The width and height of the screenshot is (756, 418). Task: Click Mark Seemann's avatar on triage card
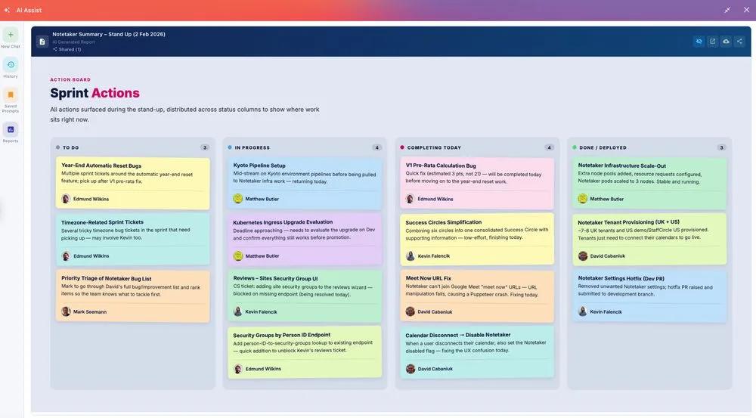coord(66,311)
